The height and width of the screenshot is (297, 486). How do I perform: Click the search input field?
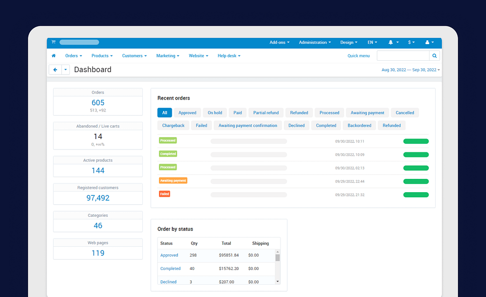(402, 56)
